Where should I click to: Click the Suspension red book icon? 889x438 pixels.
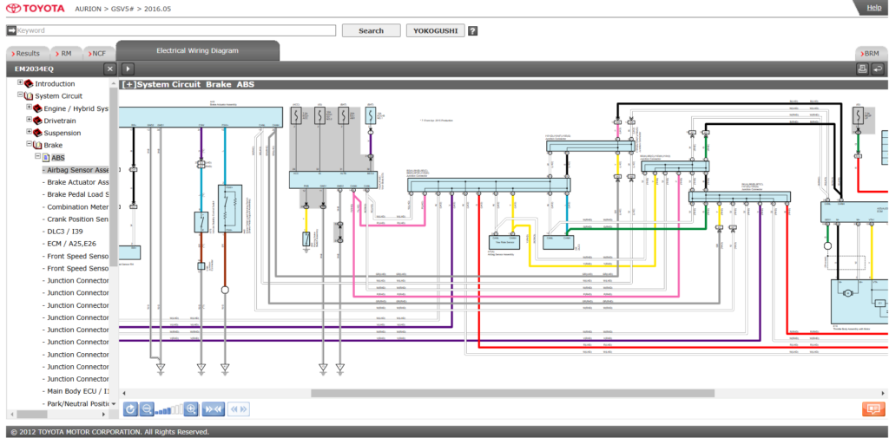[38, 134]
